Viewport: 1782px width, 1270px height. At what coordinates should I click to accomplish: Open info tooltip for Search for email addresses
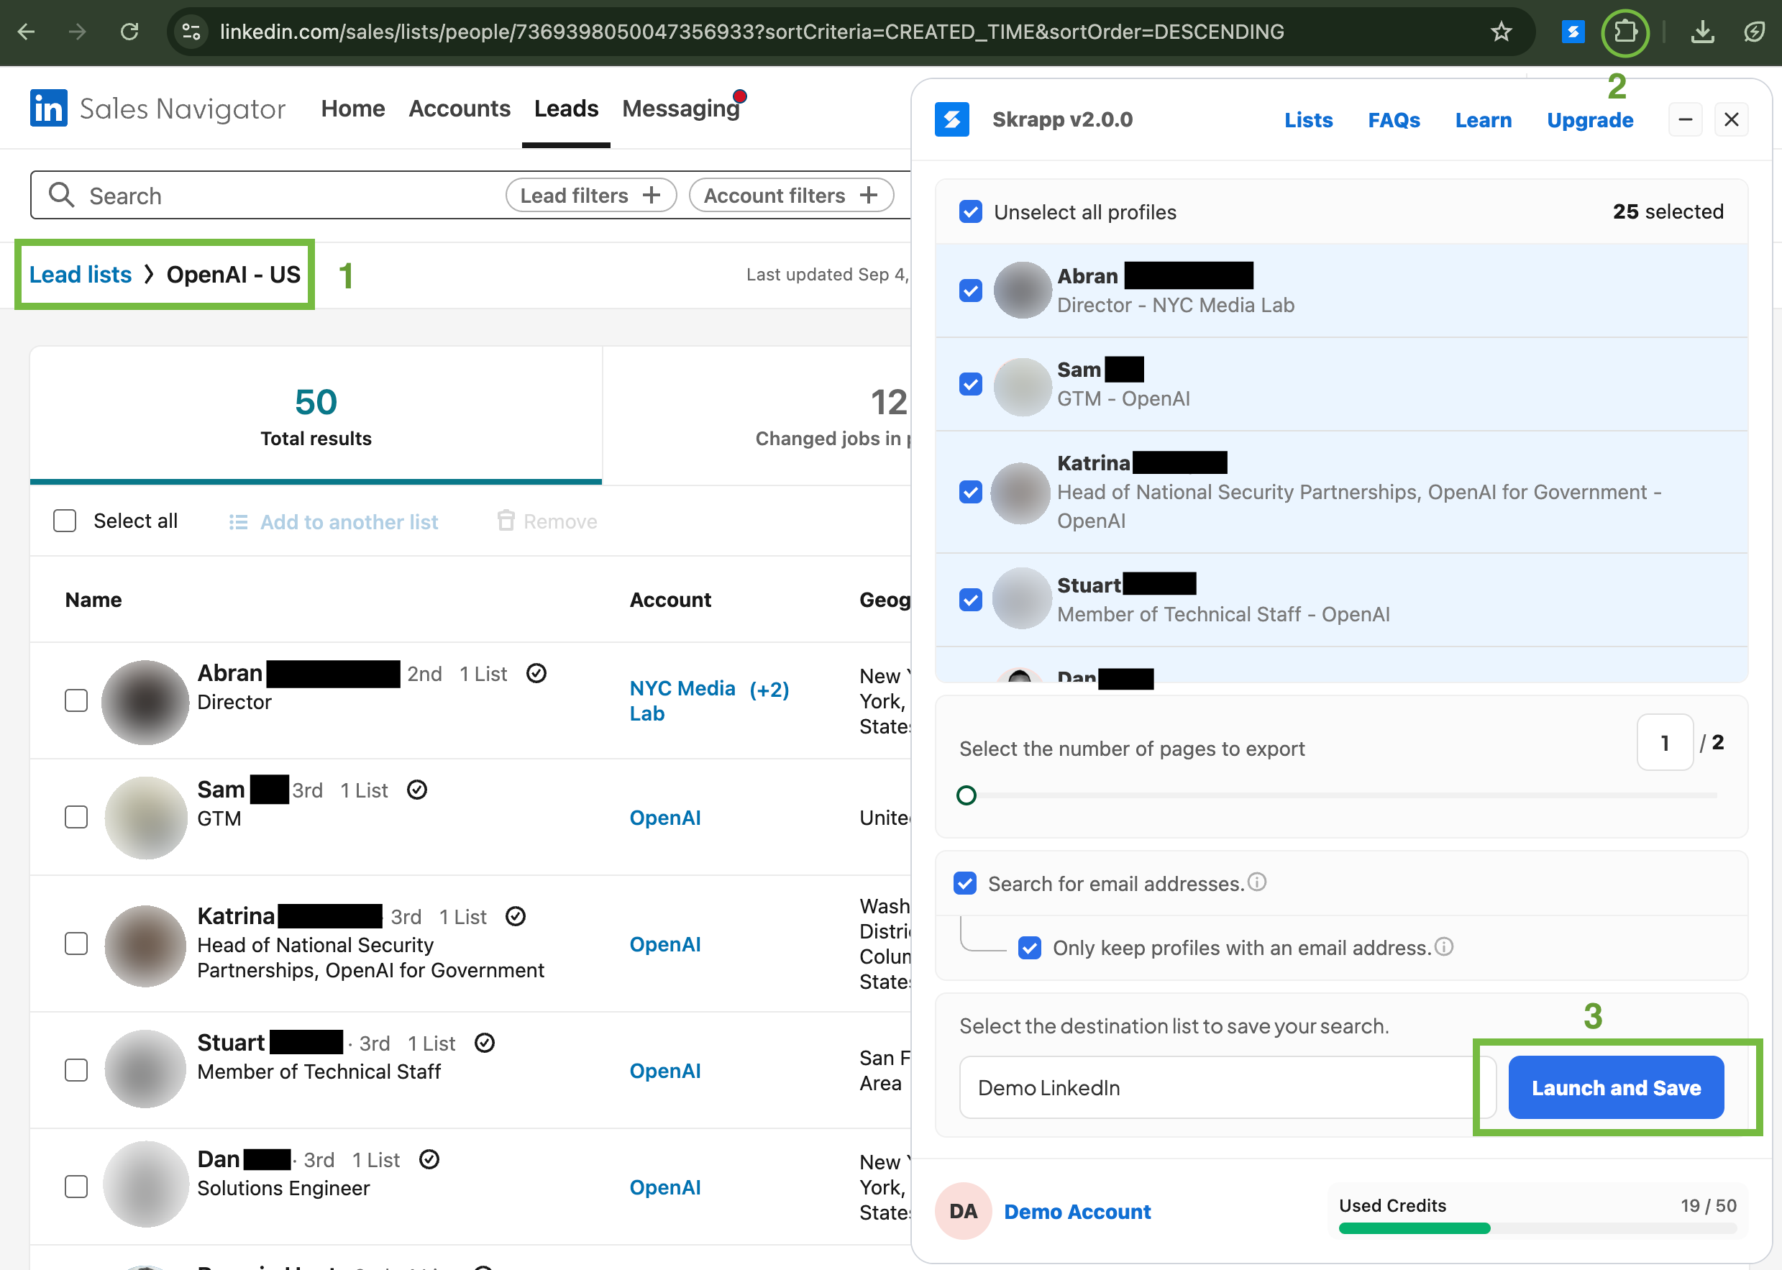[1256, 882]
